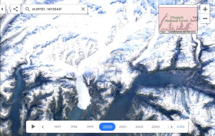Viewport: 215px width, 136px height.
Task: Click the share icon button
Action: pos(16,9)
